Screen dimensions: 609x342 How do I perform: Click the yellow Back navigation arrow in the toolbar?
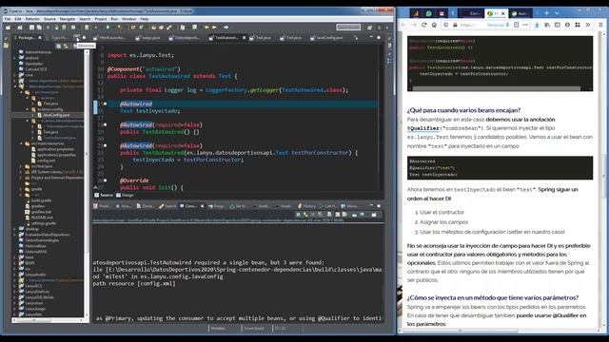click(x=213, y=28)
